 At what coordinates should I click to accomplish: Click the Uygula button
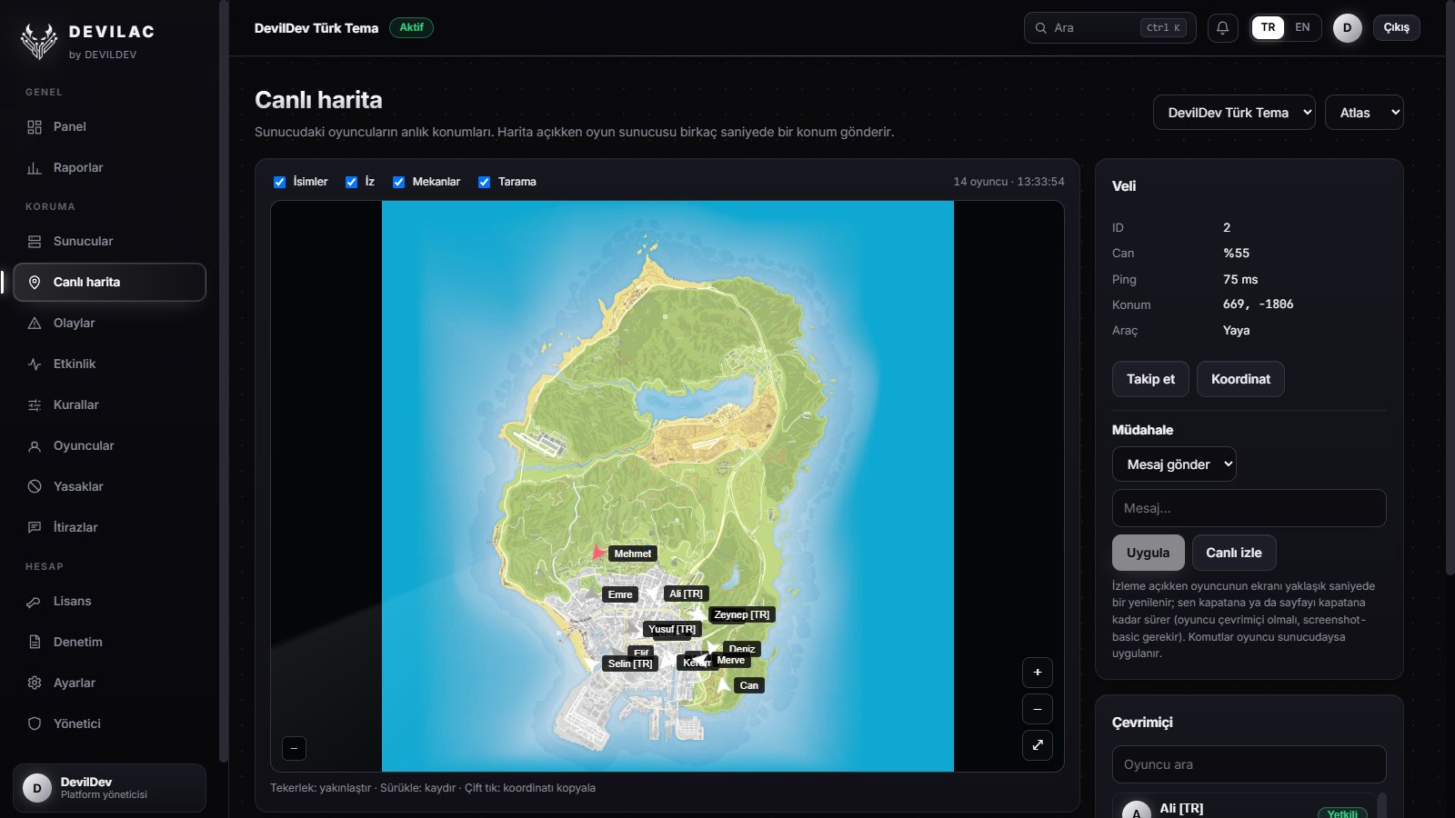[1148, 553]
